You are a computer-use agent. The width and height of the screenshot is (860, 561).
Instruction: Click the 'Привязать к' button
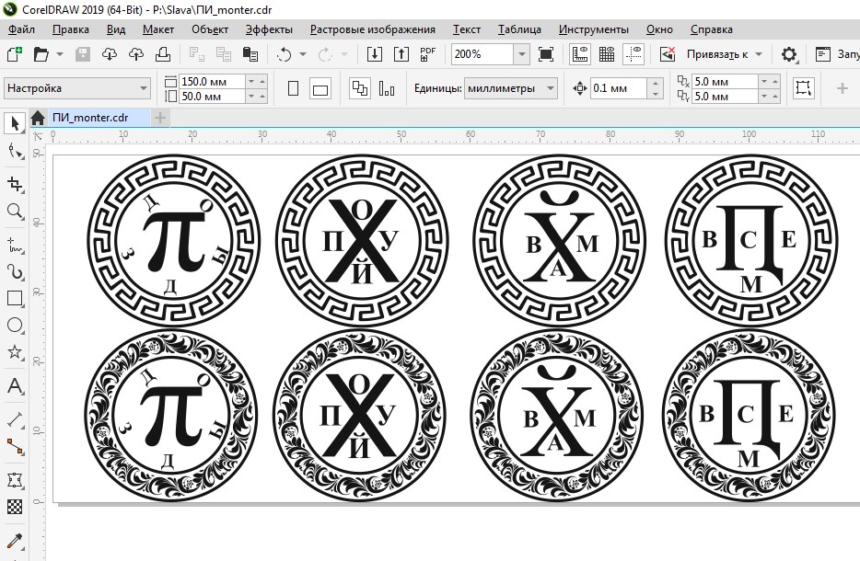pyautogui.click(x=724, y=54)
